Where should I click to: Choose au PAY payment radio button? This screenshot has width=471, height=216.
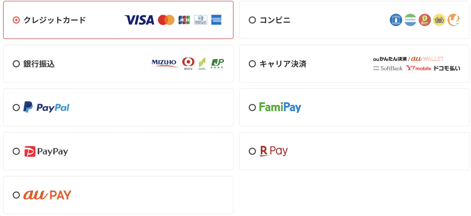(16, 195)
